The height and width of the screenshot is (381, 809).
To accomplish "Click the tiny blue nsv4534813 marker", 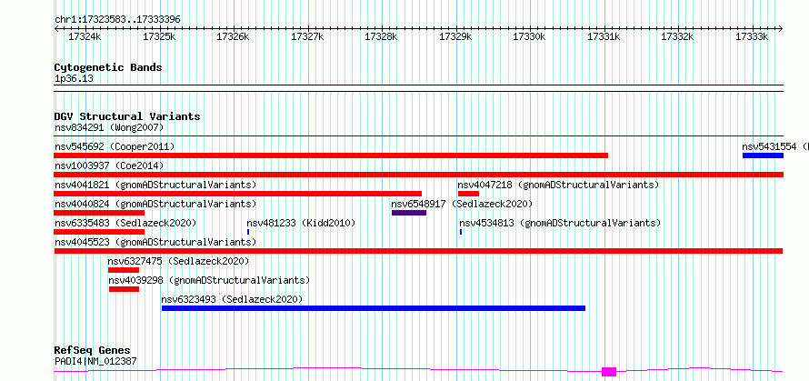I will [x=461, y=232].
